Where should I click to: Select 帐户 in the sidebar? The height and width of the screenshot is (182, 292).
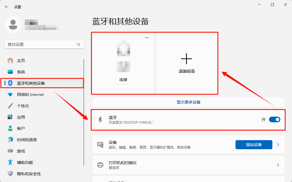coord(21,129)
